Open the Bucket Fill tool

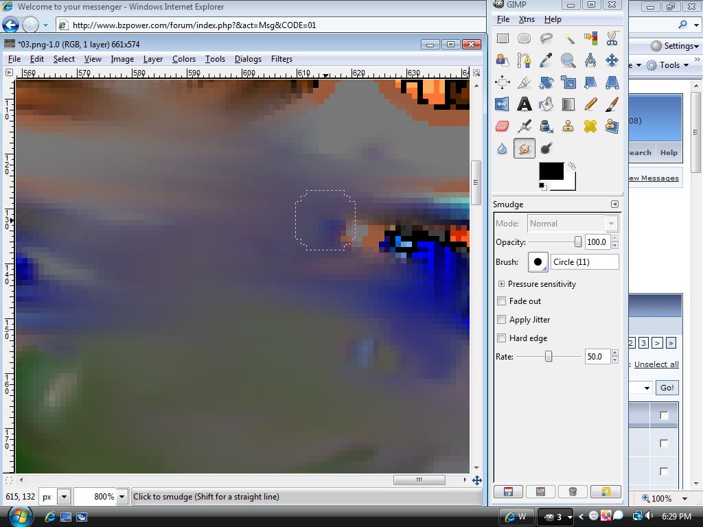click(x=546, y=104)
